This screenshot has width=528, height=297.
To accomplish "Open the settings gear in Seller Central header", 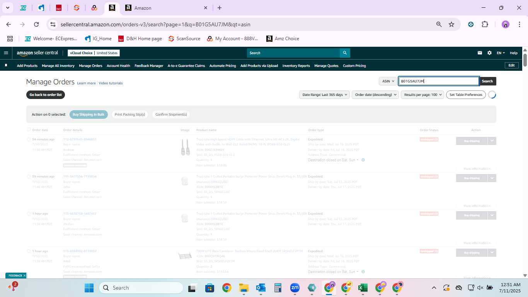I will (489, 53).
